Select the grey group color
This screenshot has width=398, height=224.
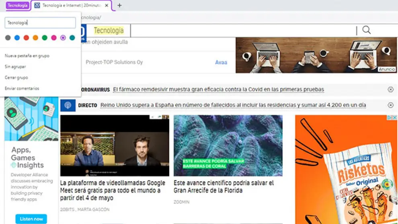[8, 38]
